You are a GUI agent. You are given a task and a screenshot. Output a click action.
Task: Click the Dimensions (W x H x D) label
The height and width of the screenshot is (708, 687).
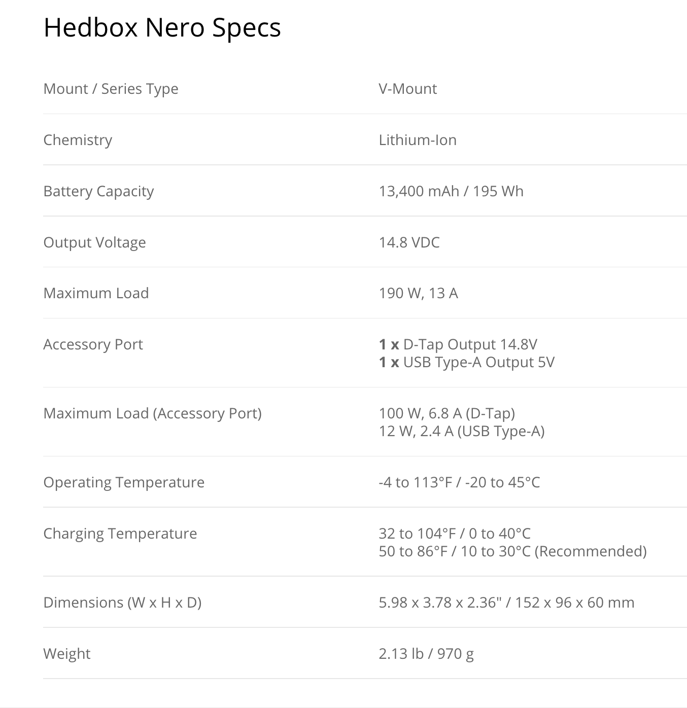[x=122, y=603]
